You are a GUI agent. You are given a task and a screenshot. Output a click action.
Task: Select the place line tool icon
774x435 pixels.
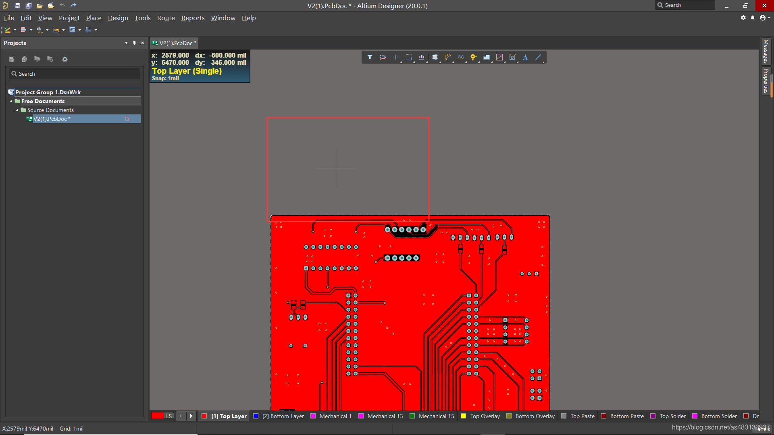538,57
